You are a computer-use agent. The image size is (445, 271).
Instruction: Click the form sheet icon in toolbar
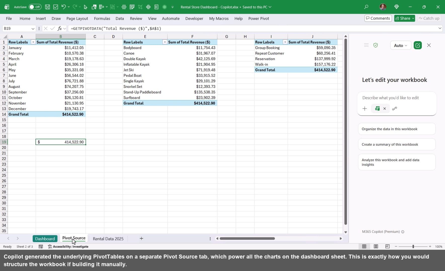pyautogui.click(x=156, y=7)
